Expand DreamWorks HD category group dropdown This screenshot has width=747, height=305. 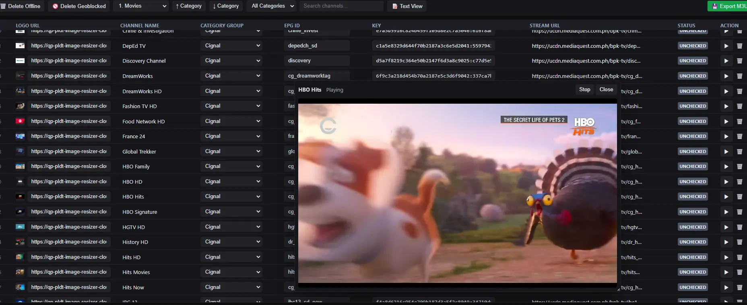[231, 91]
